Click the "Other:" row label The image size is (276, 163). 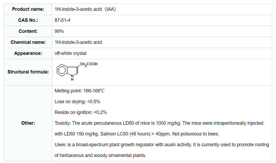pyautogui.click(x=28, y=123)
